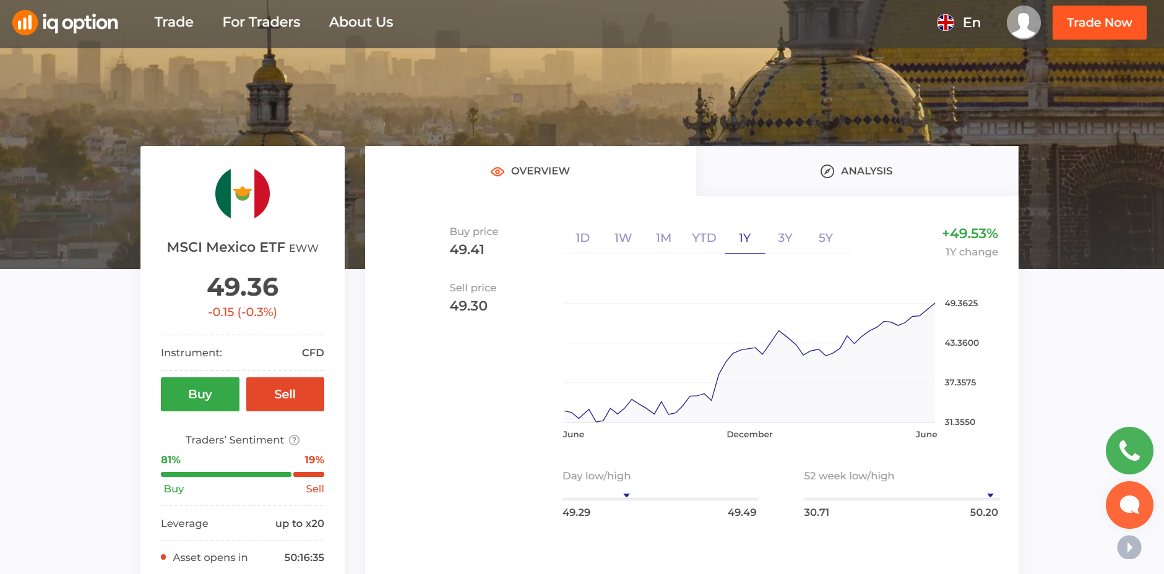Click the up to x20 leverage value
This screenshot has height=574, width=1164.
300,523
